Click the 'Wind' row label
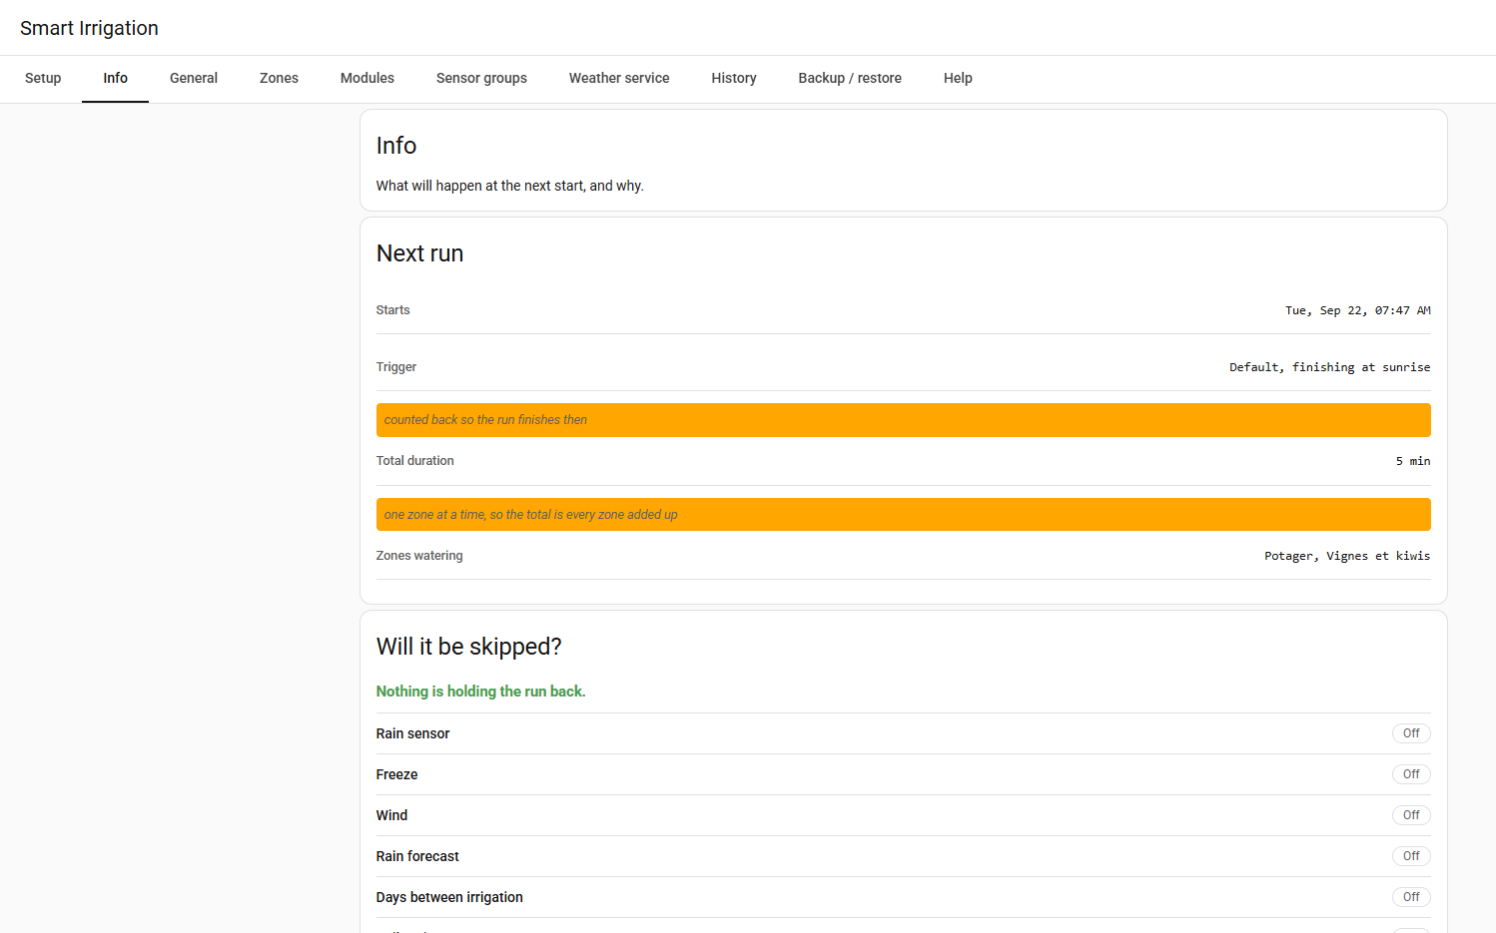Viewport: 1496px width, 933px height. 391,815
